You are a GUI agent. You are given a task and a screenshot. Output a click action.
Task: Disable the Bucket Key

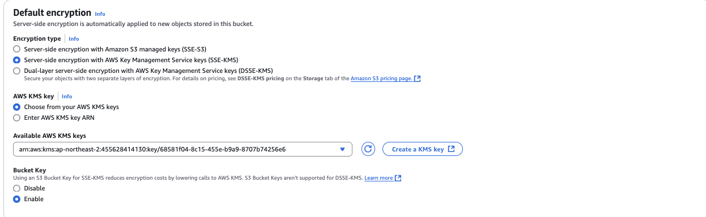click(16, 188)
